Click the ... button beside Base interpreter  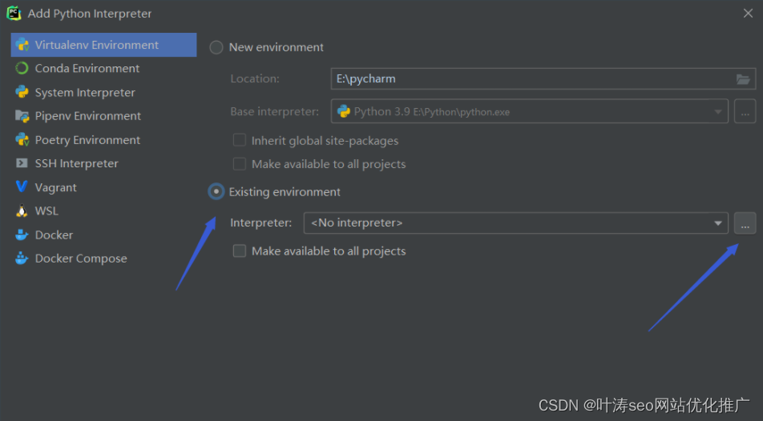(745, 112)
